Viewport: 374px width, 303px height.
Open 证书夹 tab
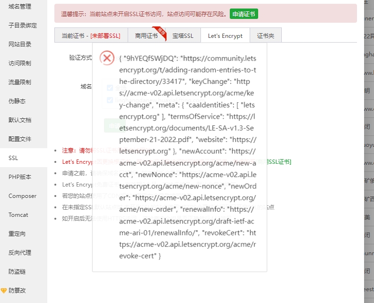coord(265,36)
